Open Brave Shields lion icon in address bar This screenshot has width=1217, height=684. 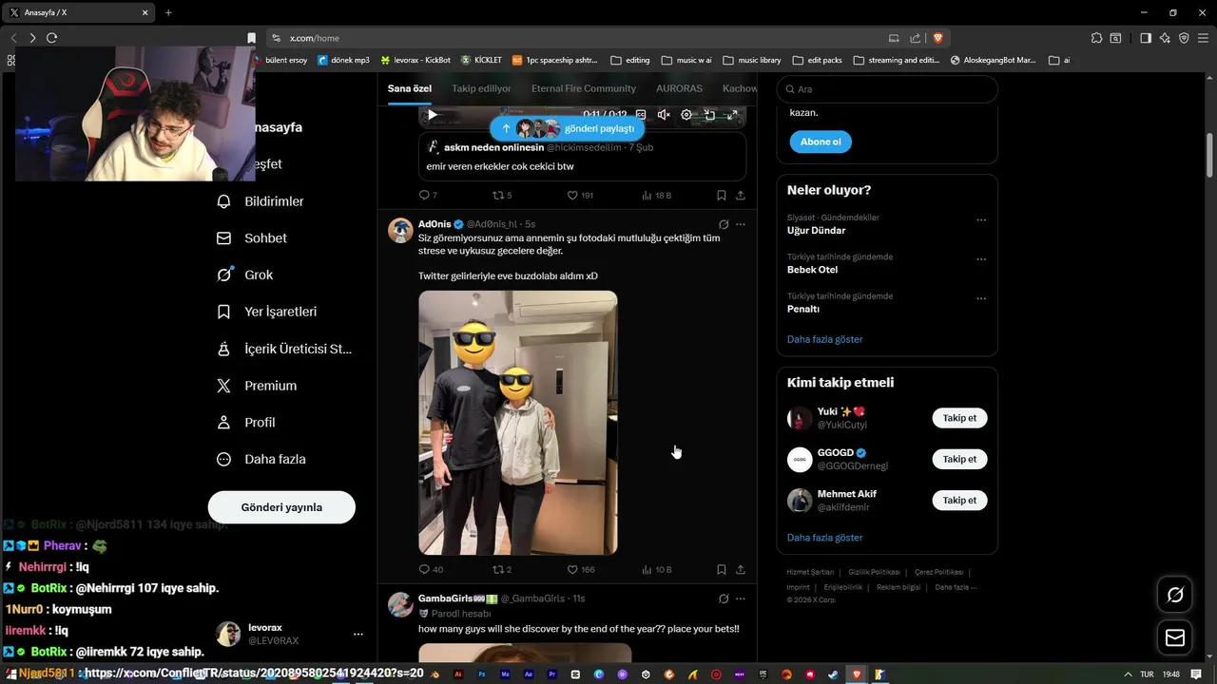tap(937, 38)
